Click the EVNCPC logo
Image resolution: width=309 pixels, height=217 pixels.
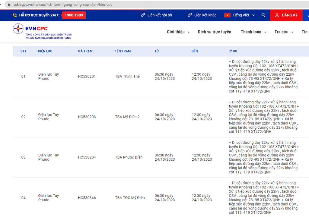click(x=42, y=31)
